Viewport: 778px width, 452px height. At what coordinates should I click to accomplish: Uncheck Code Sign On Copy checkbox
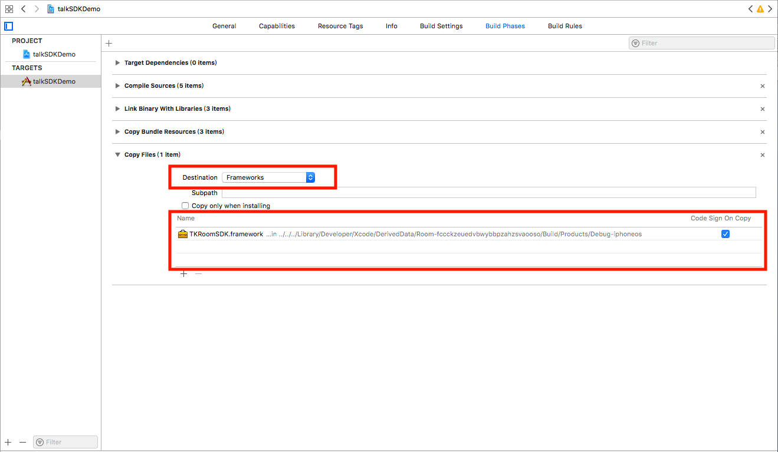726,234
